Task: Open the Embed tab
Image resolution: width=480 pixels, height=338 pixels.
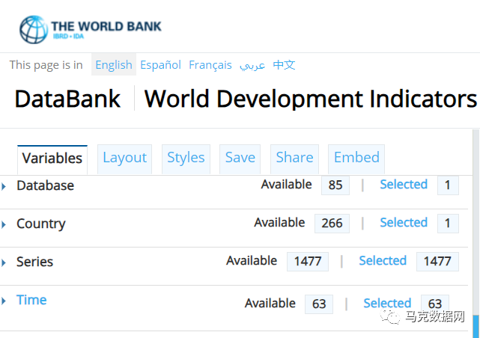Action: click(x=356, y=159)
